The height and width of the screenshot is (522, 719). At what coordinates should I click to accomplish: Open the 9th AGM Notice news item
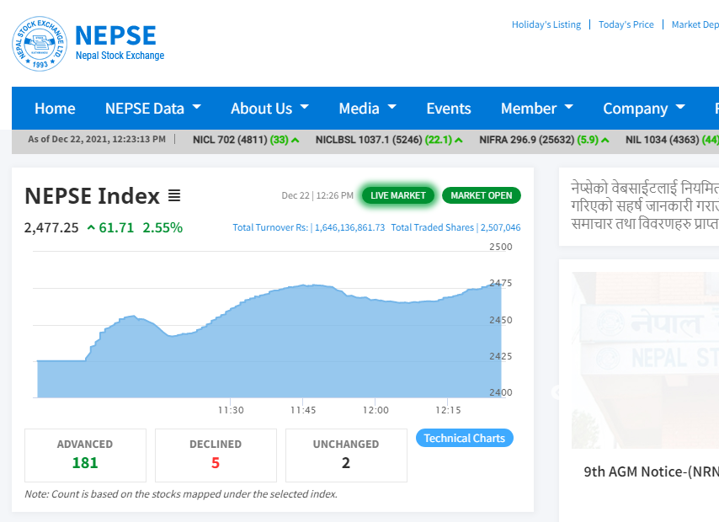coord(651,471)
